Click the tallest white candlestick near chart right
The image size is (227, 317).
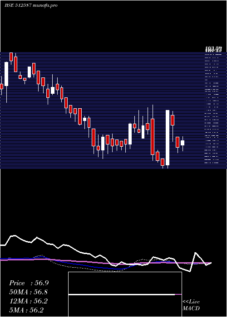click(168, 138)
